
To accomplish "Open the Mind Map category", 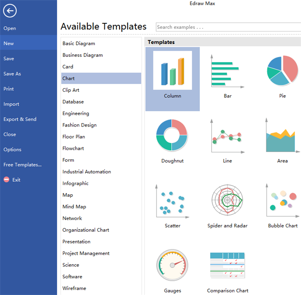I will 101,207.
